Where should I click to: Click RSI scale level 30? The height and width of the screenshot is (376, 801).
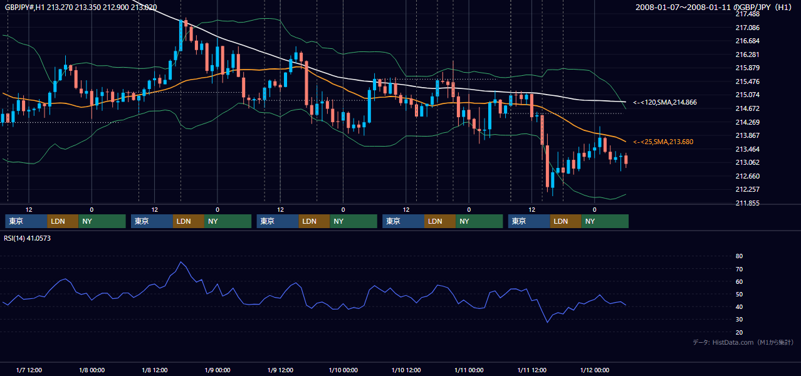click(x=739, y=320)
